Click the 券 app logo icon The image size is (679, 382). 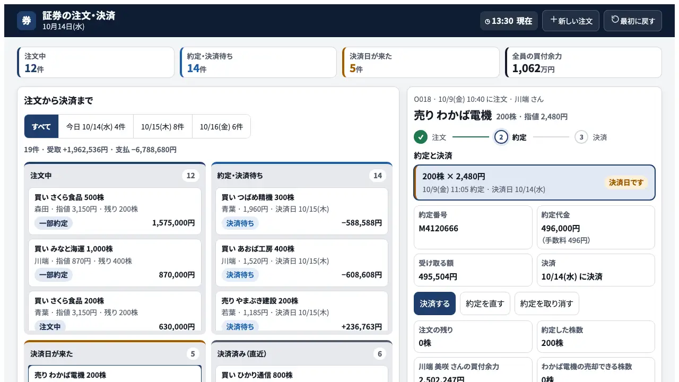coord(27,21)
